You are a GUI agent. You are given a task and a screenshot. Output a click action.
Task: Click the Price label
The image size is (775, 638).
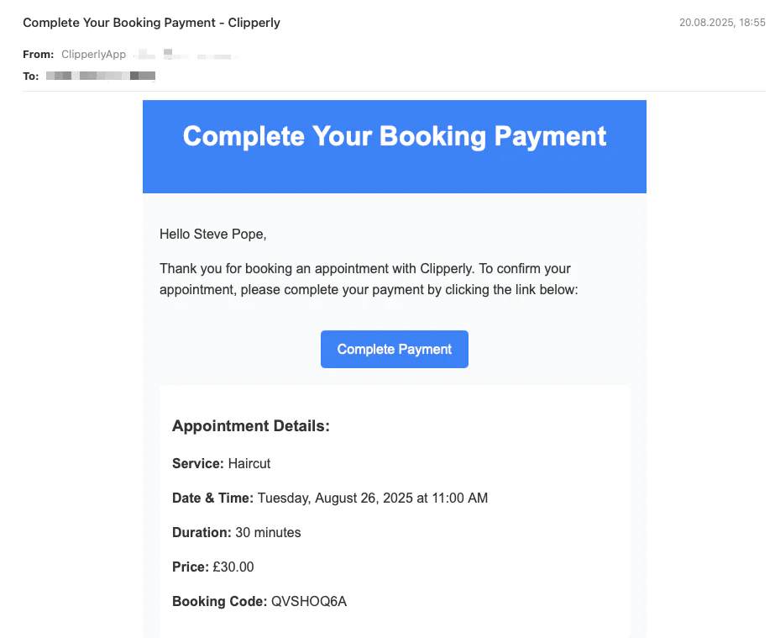click(190, 567)
